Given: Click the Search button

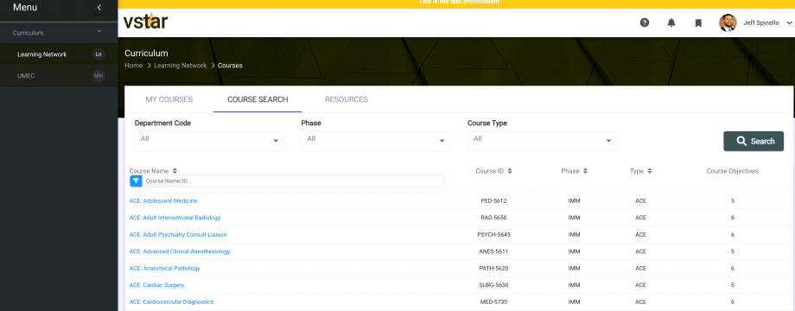Looking at the screenshot, I should point(754,142).
